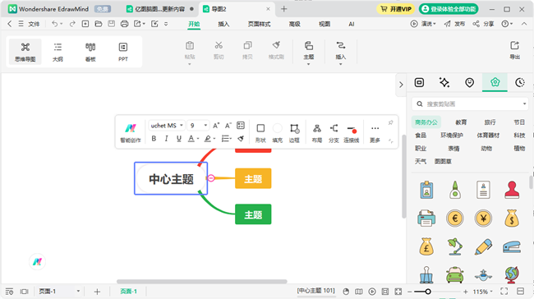The image size is (534, 299).
Task: Open More (更多) options in floating toolbar
Action: pyautogui.click(x=375, y=133)
